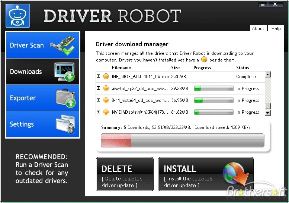Click the Filename column header
Image resolution: width=289 pixels, height=203 pixels.
click(x=122, y=68)
